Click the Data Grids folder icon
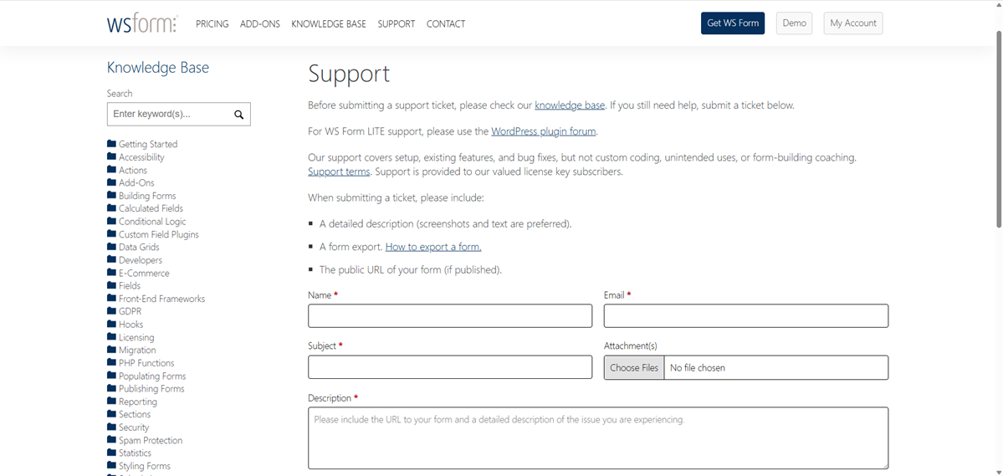 pyautogui.click(x=111, y=247)
